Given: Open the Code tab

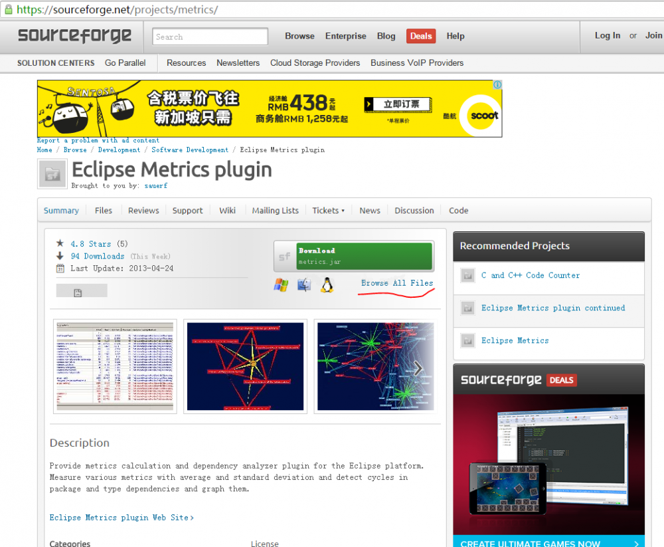Looking at the screenshot, I should point(459,210).
